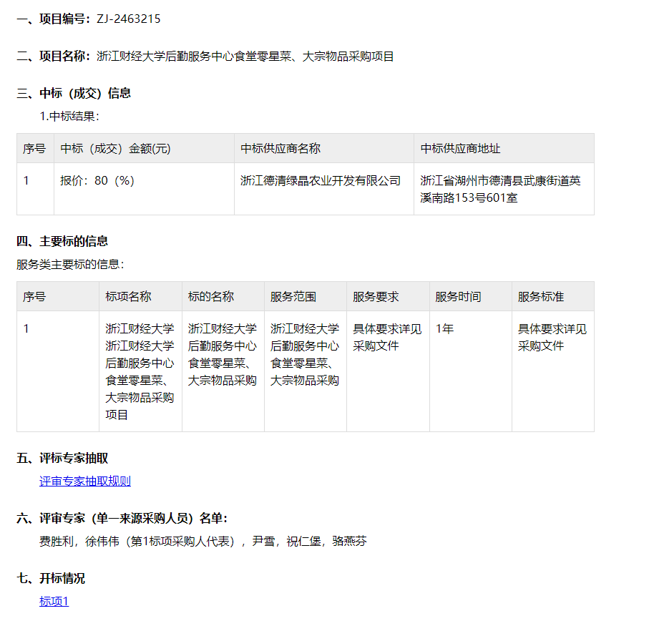The height and width of the screenshot is (621, 649).
Task: Select the 标项名称 column header
Action: (x=128, y=297)
